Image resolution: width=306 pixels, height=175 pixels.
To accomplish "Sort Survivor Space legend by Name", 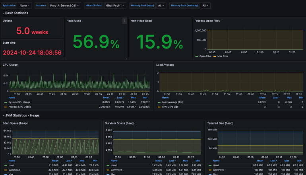I will (x=114, y=161).
